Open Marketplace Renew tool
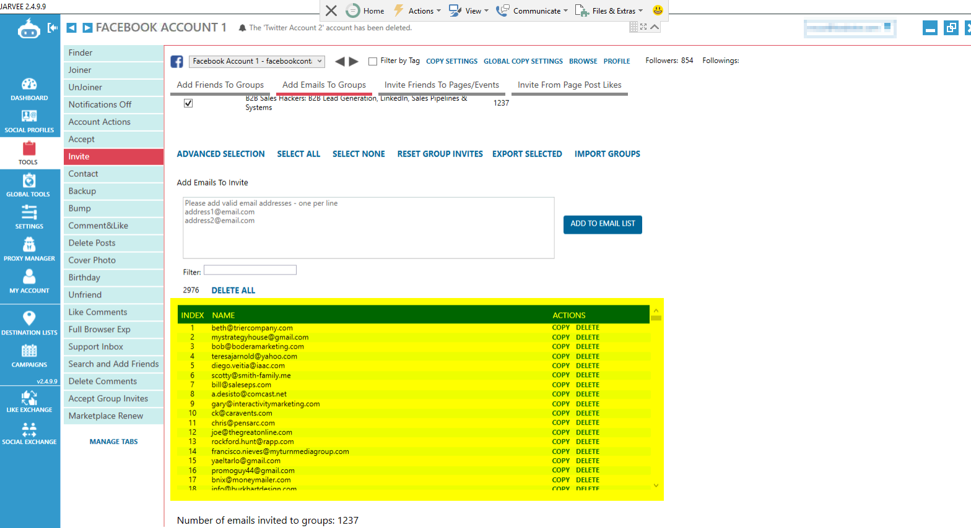 click(x=113, y=416)
